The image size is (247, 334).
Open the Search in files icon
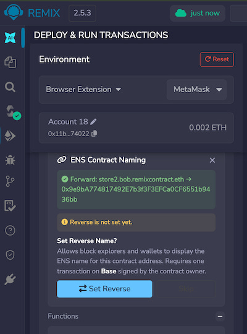click(x=10, y=87)
